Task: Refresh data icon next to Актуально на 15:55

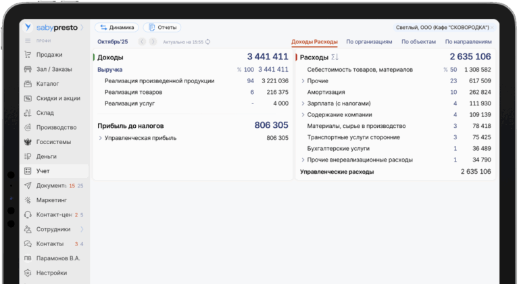Action: point(208,42)
